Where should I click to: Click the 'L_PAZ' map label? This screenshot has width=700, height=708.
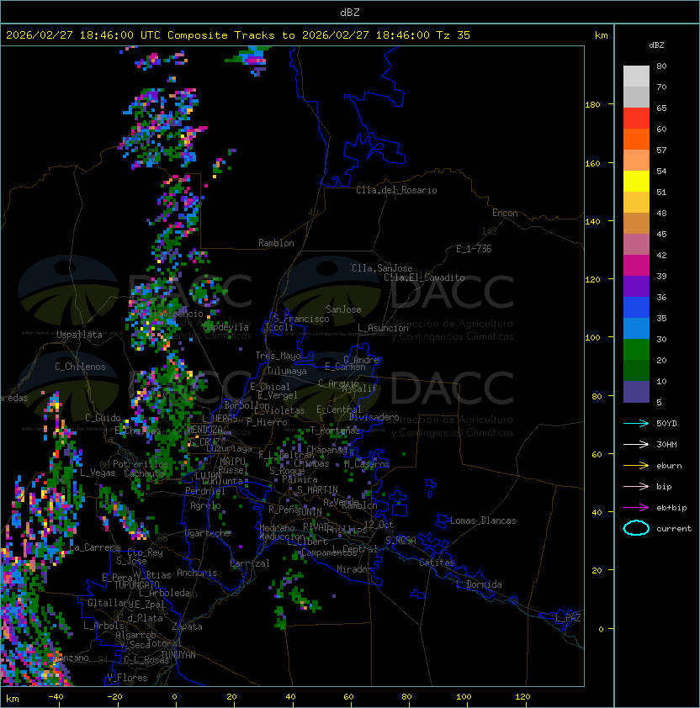click(568, 618)
